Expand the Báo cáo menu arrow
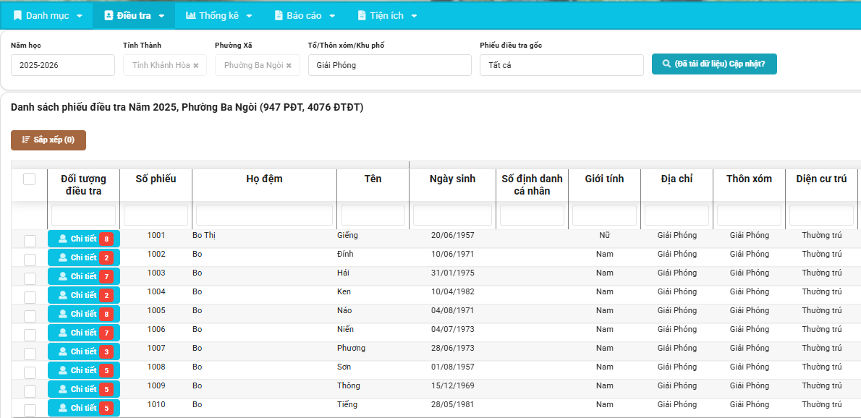861x418 pixels. coord(331,16)
